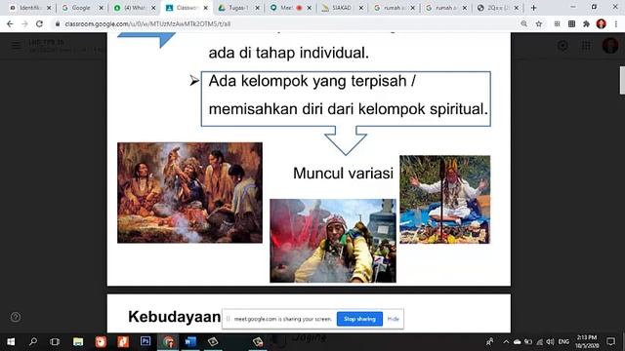
Task: Switch to the (4) WhatsApp tab
Action: pos(134,8)
